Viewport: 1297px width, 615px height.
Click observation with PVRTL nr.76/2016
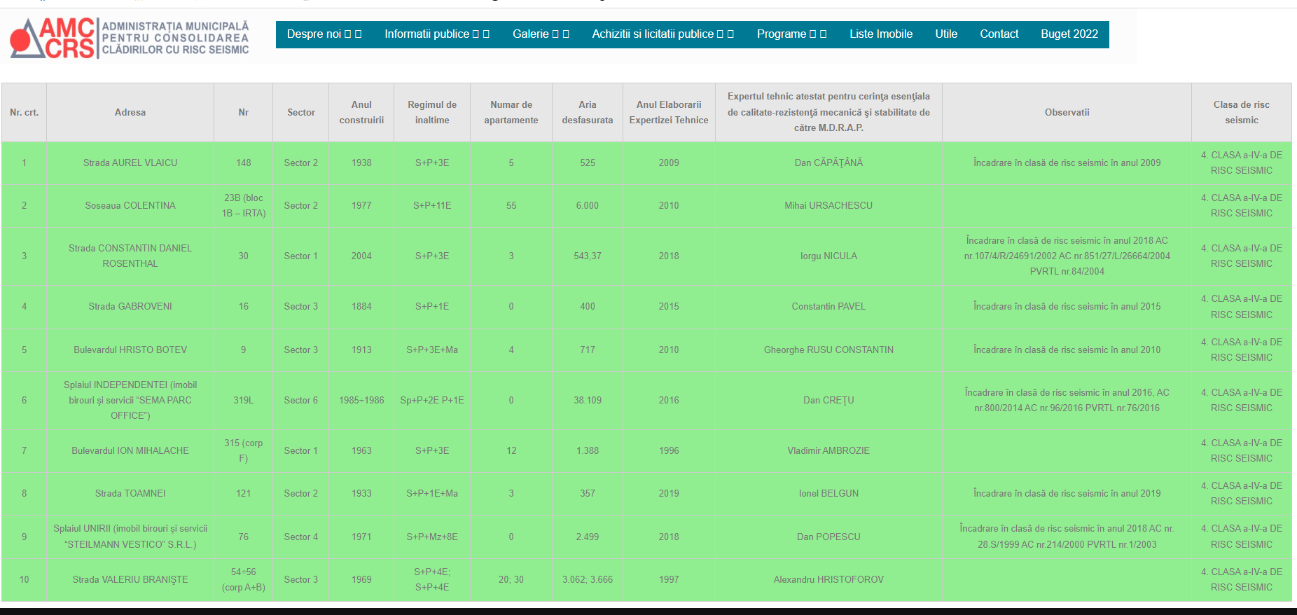tap(1067, 400)
